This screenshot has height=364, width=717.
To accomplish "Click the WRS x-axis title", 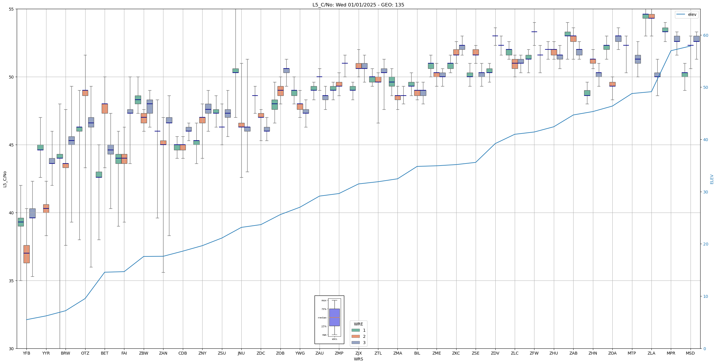I will pos(358,359).
